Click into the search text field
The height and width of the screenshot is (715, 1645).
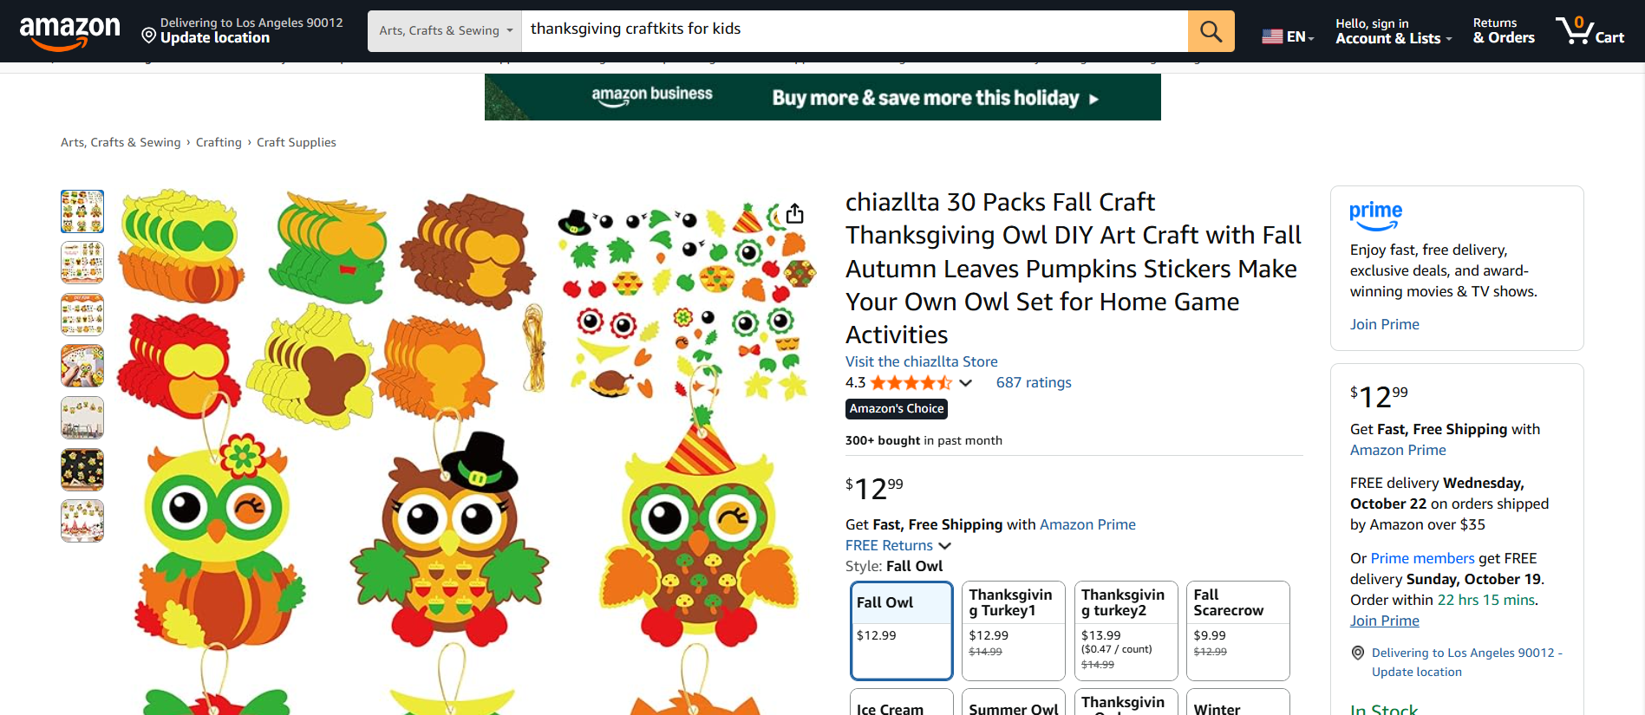coord(854,31)
